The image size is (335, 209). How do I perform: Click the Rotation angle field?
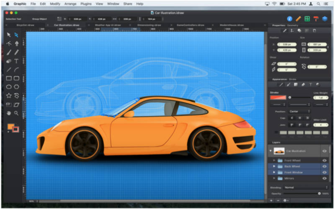click(317, 67)
